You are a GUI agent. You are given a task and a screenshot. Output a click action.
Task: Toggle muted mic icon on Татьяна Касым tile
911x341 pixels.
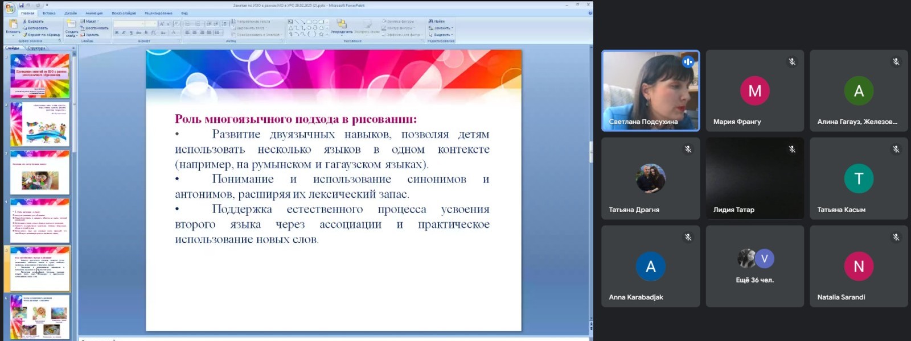[x=896, y=149]
